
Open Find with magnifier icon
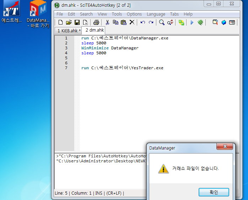pos(162,22)
